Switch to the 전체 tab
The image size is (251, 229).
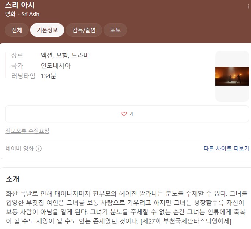(17, 30)
